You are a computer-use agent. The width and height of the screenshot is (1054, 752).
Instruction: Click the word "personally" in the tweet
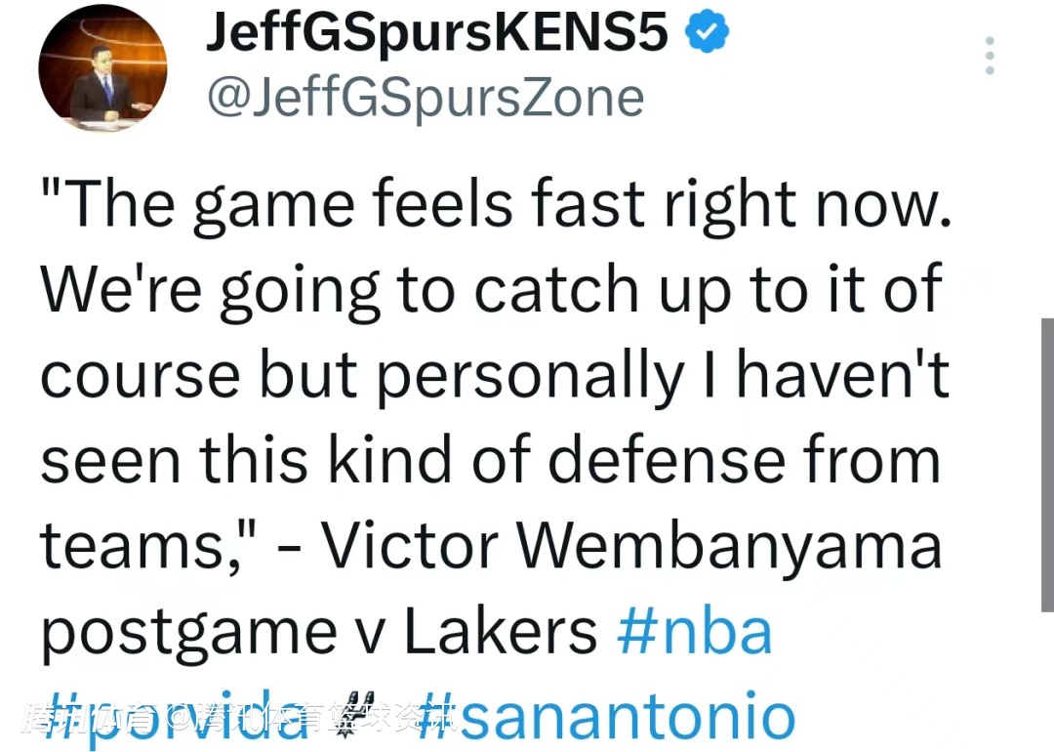[529, 375]
